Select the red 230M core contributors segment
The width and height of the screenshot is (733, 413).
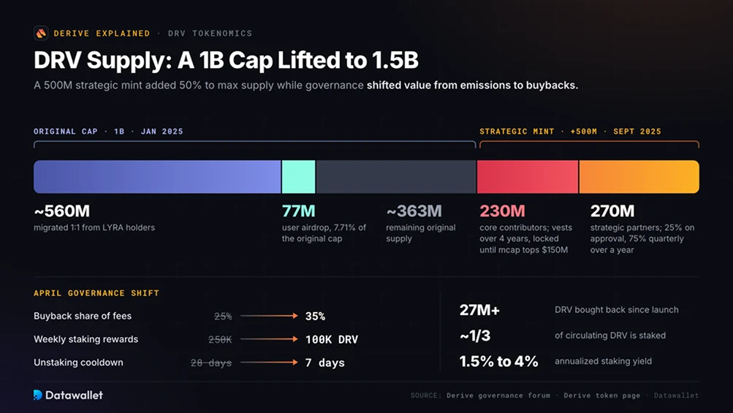[528, 177]
